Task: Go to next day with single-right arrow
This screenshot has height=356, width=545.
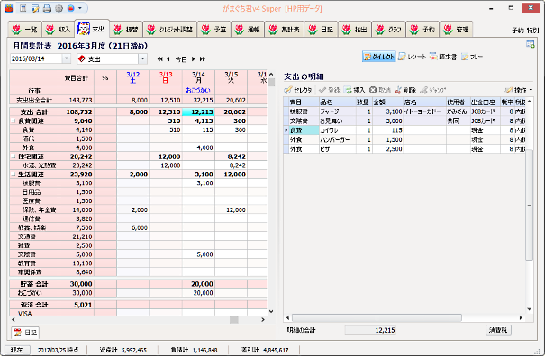Action: point(194,59)
